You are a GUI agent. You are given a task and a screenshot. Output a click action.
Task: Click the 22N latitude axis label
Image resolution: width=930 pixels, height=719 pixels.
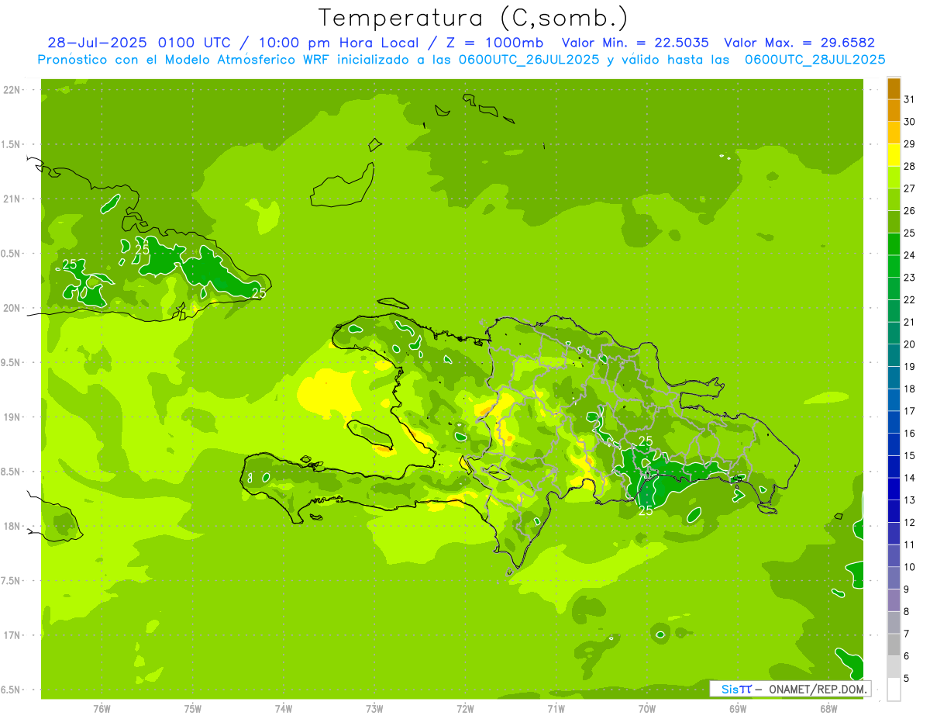pyautogui.click(x=13, y=90)
